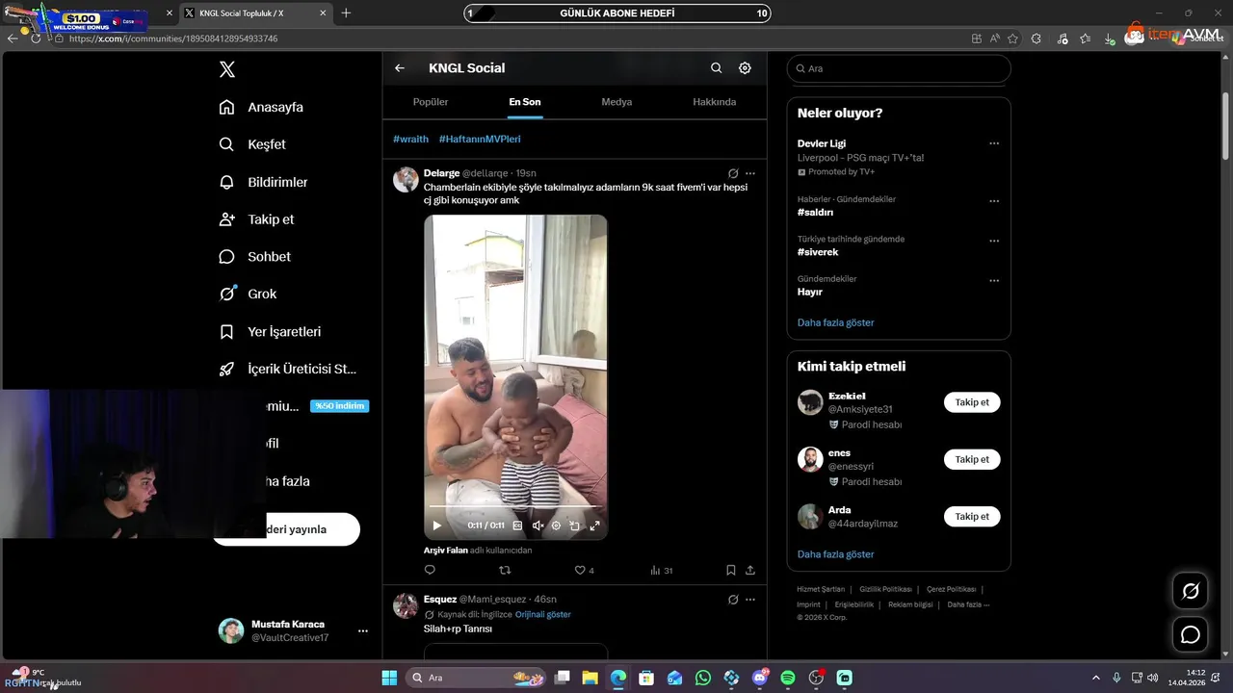Seek on the video progress bar
The height and width of the screenshot is (693, 1233).
[515, 506]
